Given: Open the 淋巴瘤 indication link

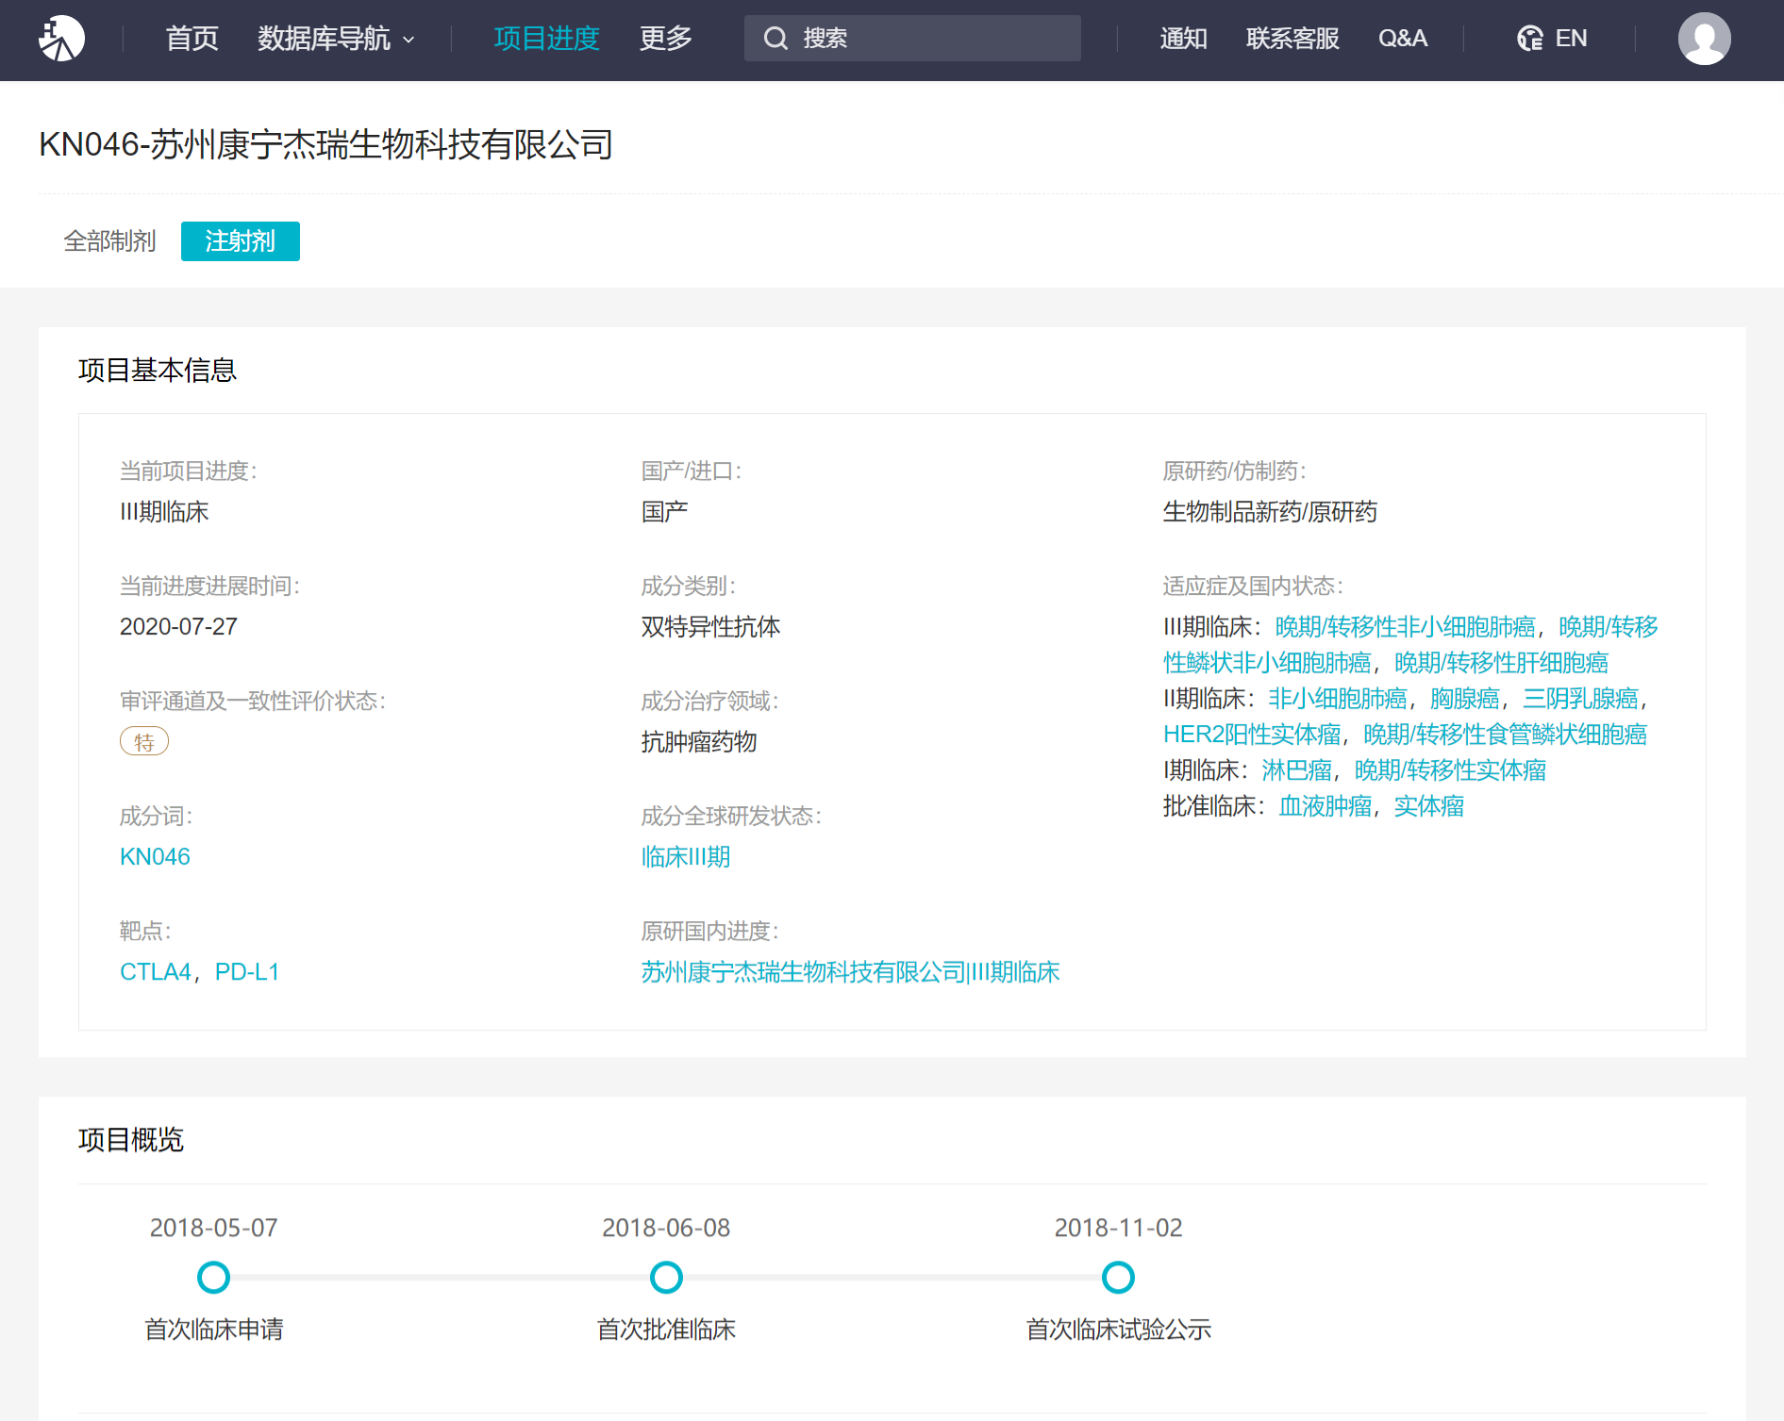Looking at the screenshot, I should (x=1296, y=769).
